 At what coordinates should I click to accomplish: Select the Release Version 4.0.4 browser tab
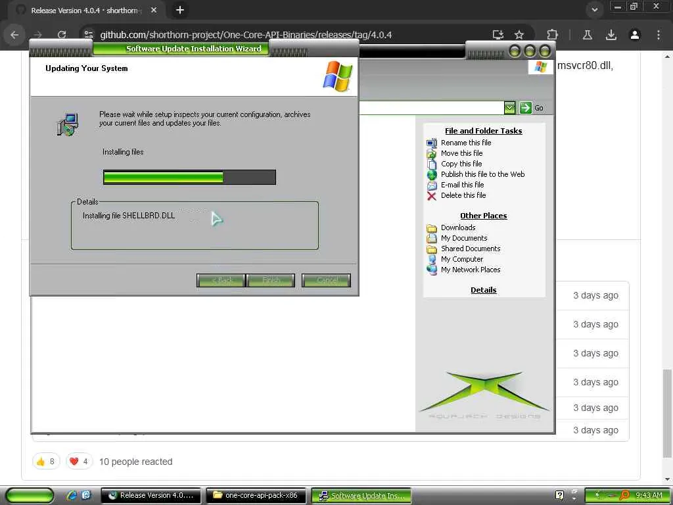point(85,11)
